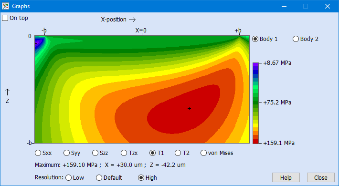
Task: Click the X=0 axis tick label
Action: (x=141, y=31)
